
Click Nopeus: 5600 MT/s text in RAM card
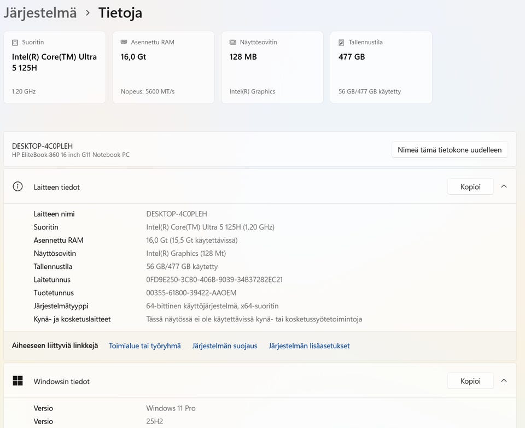click(x=148, y=91)
